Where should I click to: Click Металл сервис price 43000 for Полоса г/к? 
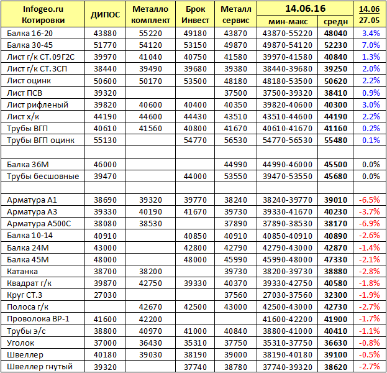point(235,307)
